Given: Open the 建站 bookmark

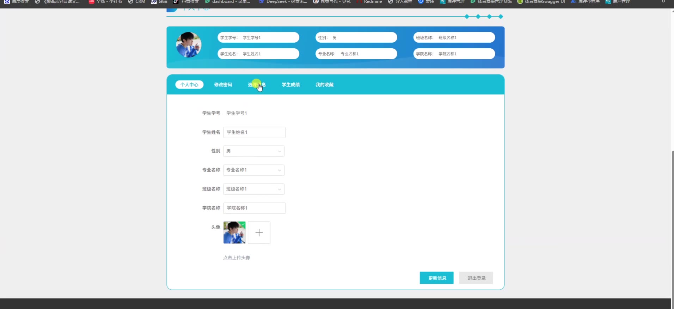Looking at the screenshot, I should 159,2.
